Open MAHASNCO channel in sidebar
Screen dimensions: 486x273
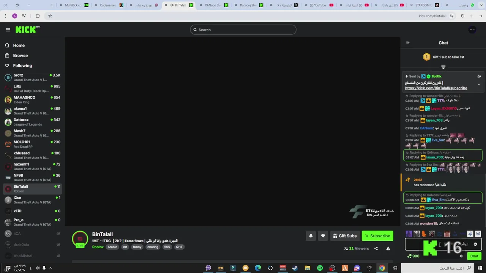[32, 99]
